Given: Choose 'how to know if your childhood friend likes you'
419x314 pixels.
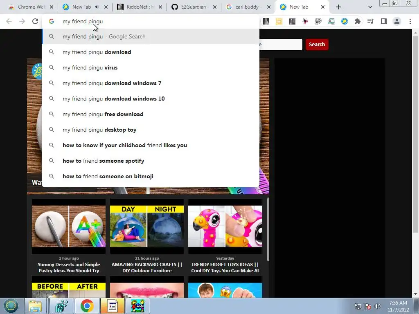Looking at the screenshot, I should (x=151, y=145).
